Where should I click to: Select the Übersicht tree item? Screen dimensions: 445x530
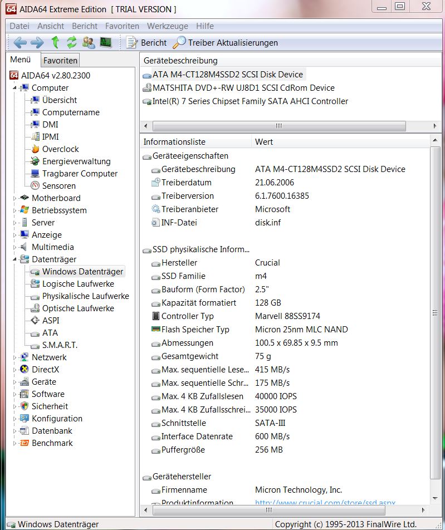[60, 100]
